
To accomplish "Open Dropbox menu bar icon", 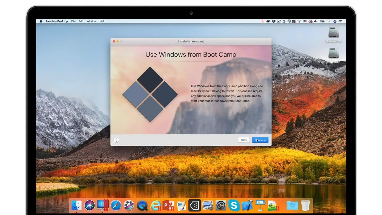I will click(274, 21).
